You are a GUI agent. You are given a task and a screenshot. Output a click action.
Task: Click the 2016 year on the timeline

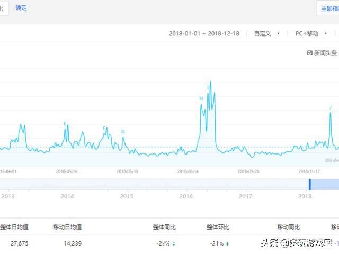[x=186, y=196]
